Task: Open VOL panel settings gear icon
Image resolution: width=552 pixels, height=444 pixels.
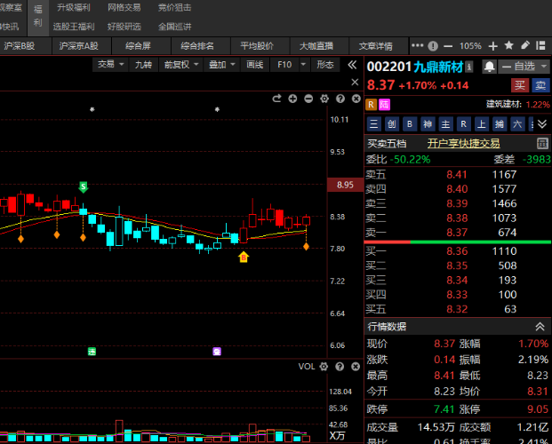Action: pyautogui.click(x=324, y=367)
